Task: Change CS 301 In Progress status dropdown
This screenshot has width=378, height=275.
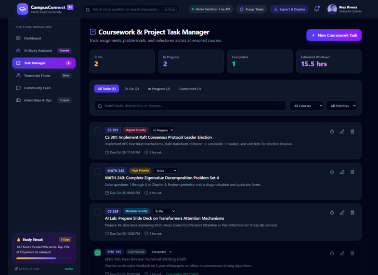Action: [162, 130]
